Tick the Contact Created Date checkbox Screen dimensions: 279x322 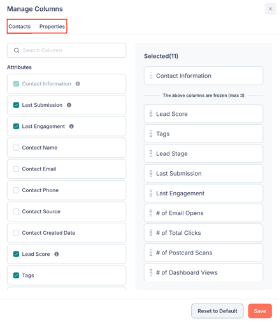[16, 233]
